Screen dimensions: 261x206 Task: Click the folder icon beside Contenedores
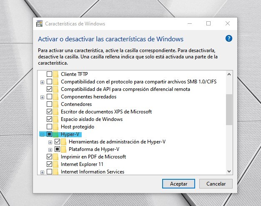[56, 104]
